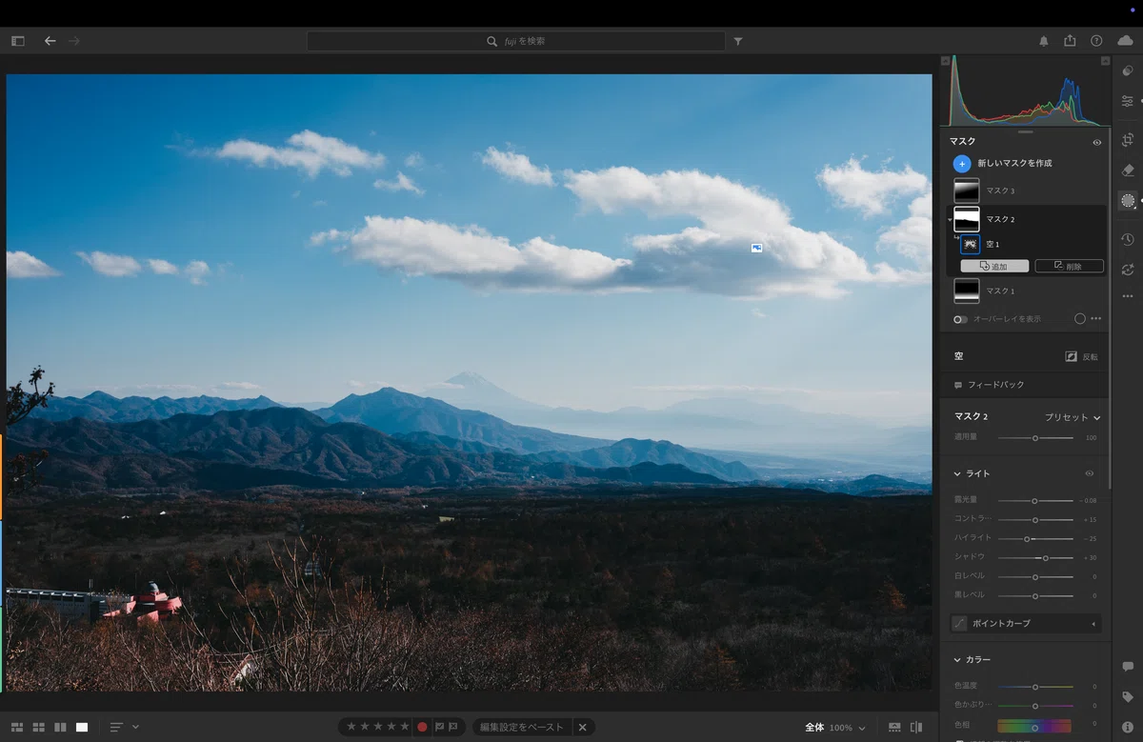
Task: Click 新しいマスクを作成 button
Action: tap(1003, 164)
